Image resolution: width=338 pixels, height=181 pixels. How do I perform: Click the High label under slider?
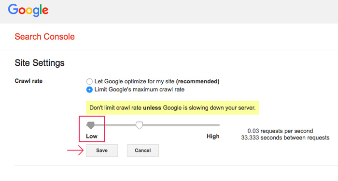coord(213,136)
